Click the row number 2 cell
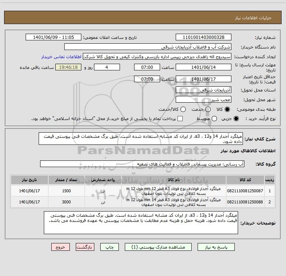Screen dimensions: 286x276 pos(270,202)
